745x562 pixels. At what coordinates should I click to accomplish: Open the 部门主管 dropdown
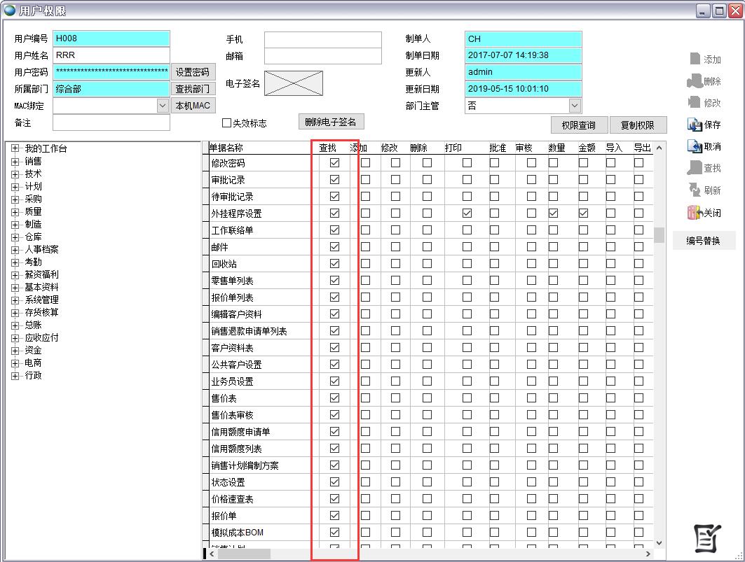(x=575, y=106)
